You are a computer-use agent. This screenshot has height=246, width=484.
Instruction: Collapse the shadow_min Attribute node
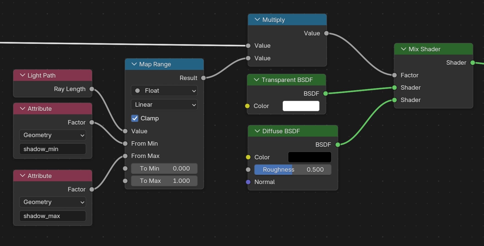tap(23, 108)
